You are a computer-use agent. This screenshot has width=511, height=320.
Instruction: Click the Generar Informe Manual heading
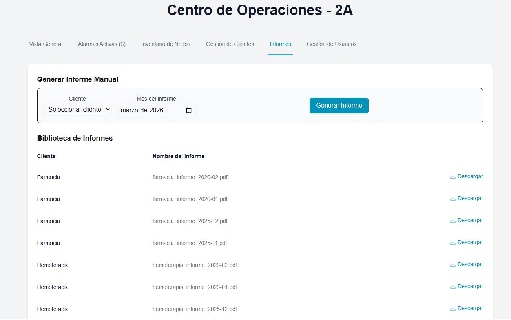click(x=78, y=79)
